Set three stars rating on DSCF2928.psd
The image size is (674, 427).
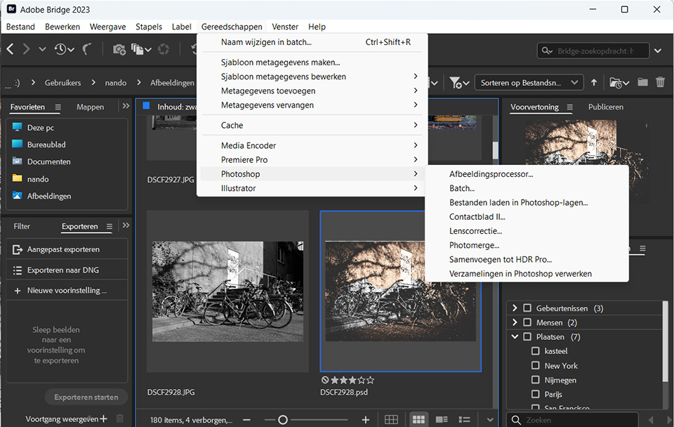tap(352, 380)
